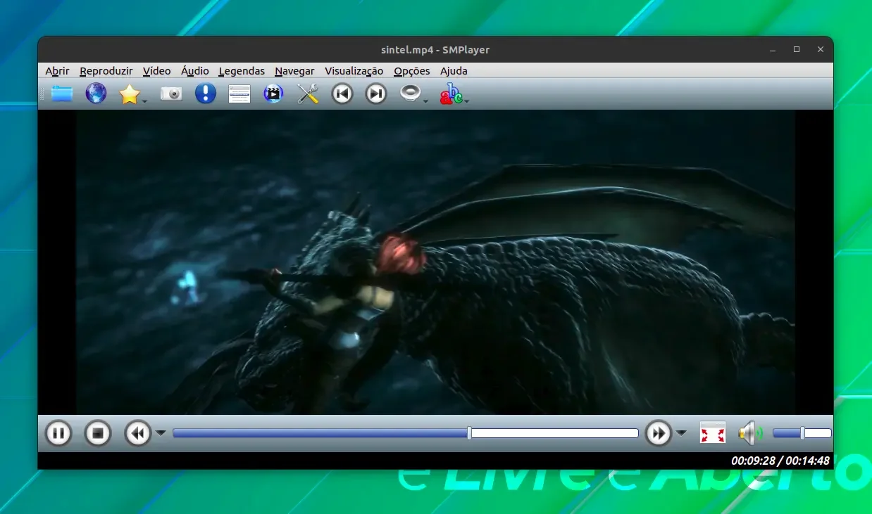Go to next track in toolbar
Viewport: 872px width, 514px height.
point(376,94)
